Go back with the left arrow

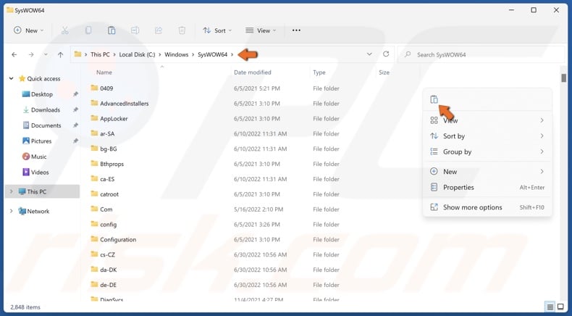[x=14, y=55]
